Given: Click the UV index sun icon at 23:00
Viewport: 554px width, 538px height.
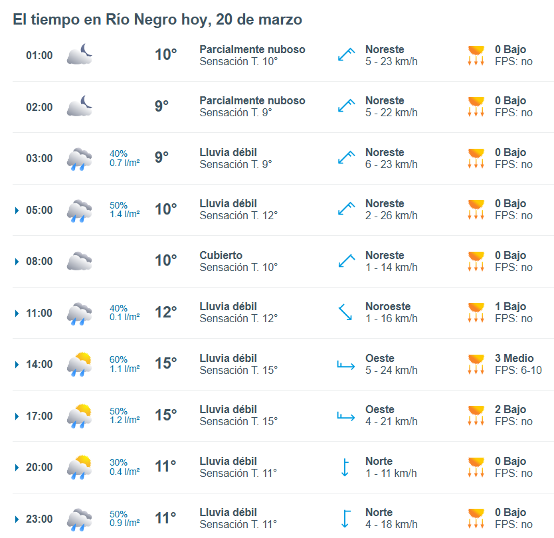Looking at the screenshot, I should [x=476, y=518].
